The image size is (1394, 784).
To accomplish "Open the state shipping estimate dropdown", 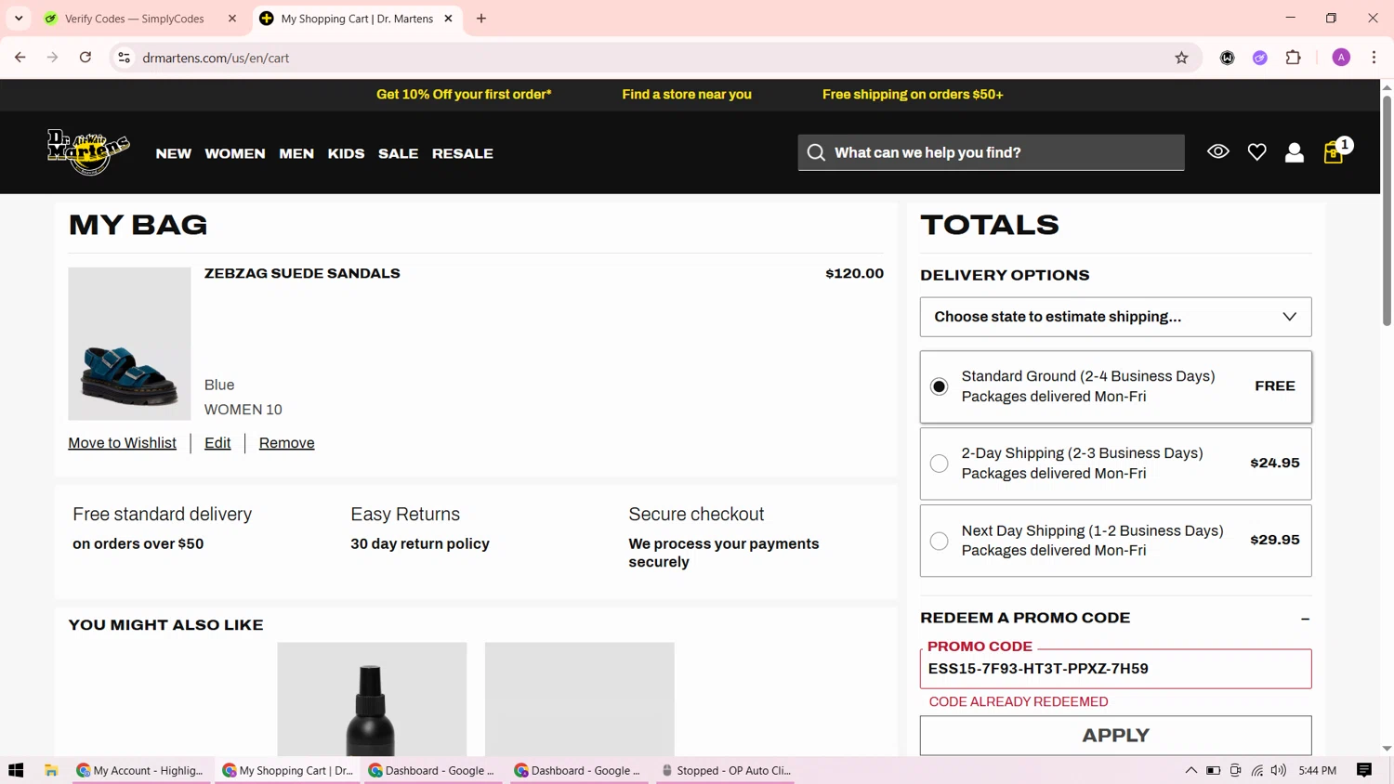I will click(1115, 317).
